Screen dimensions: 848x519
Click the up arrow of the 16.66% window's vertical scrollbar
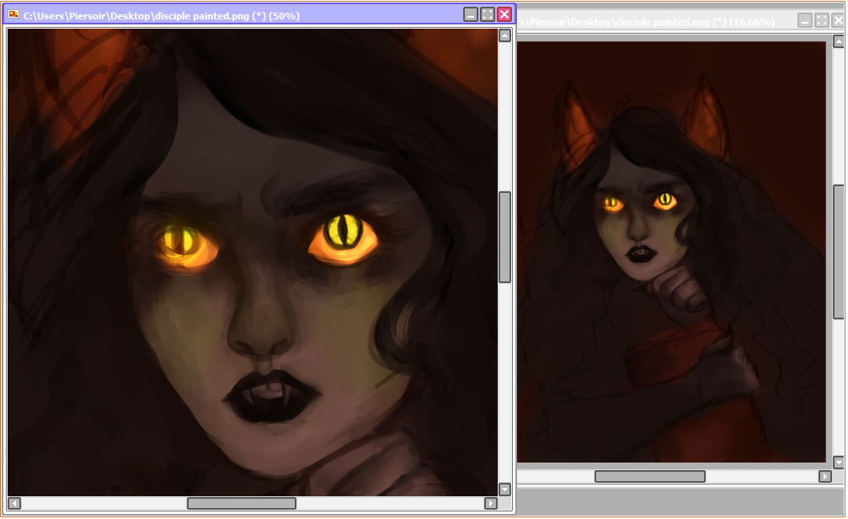(x=838, y=41)
